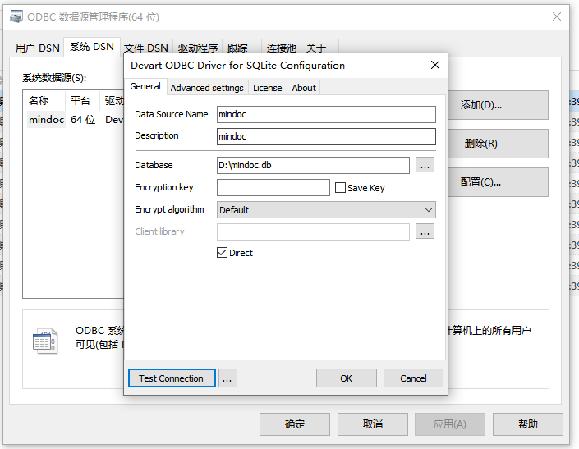Uncheck the Direct checkbox
Image resolution: width=579 pixels, height=449 pixels.
click(x=222, y=253)
